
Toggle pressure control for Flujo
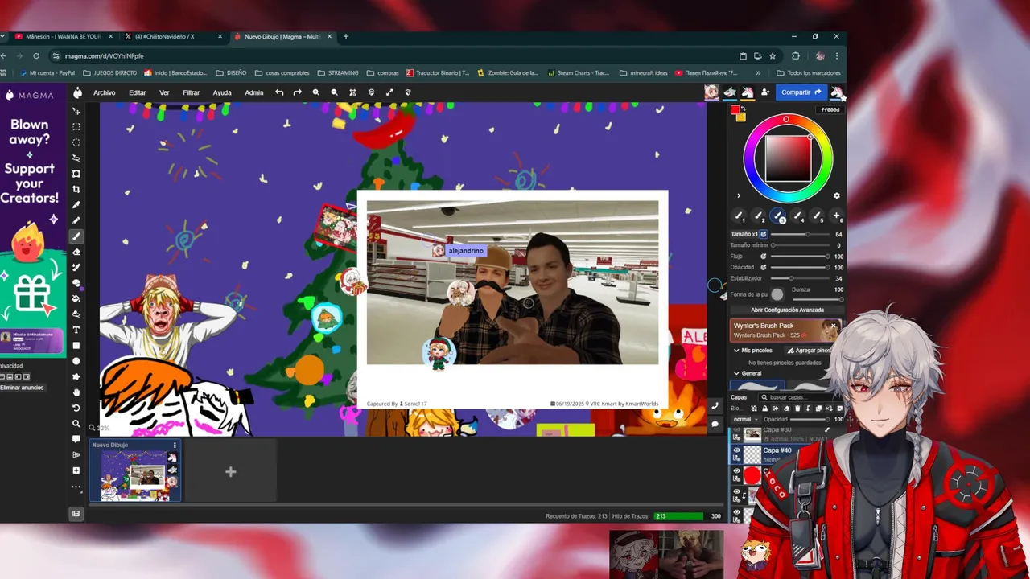[764, 257]
